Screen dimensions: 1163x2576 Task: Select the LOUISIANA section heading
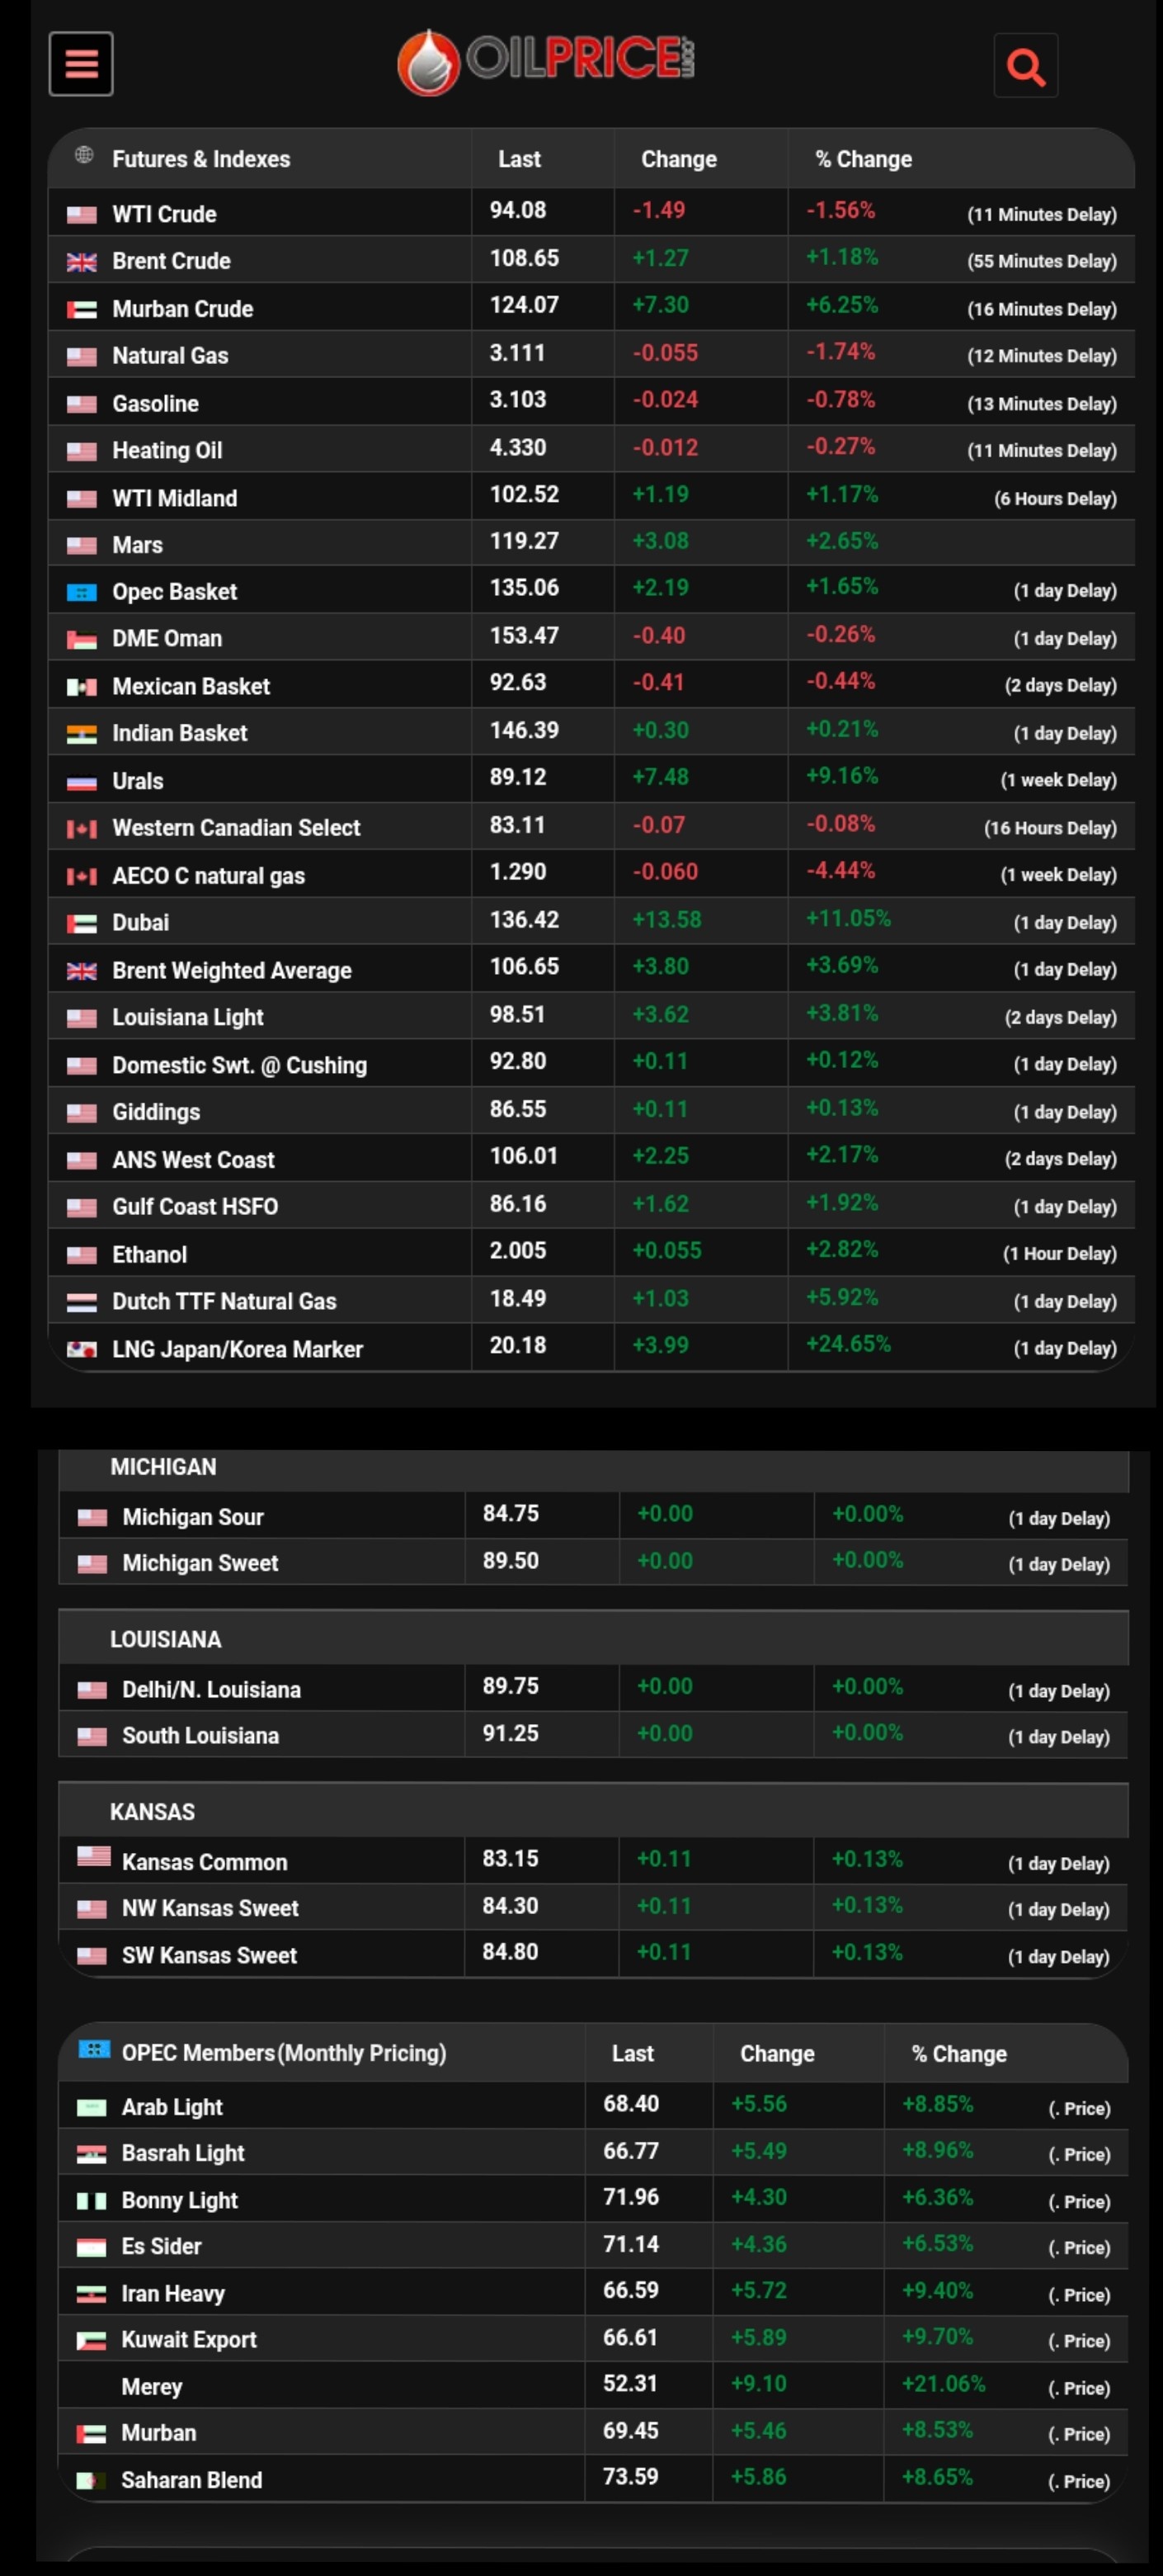[166, 1639]
